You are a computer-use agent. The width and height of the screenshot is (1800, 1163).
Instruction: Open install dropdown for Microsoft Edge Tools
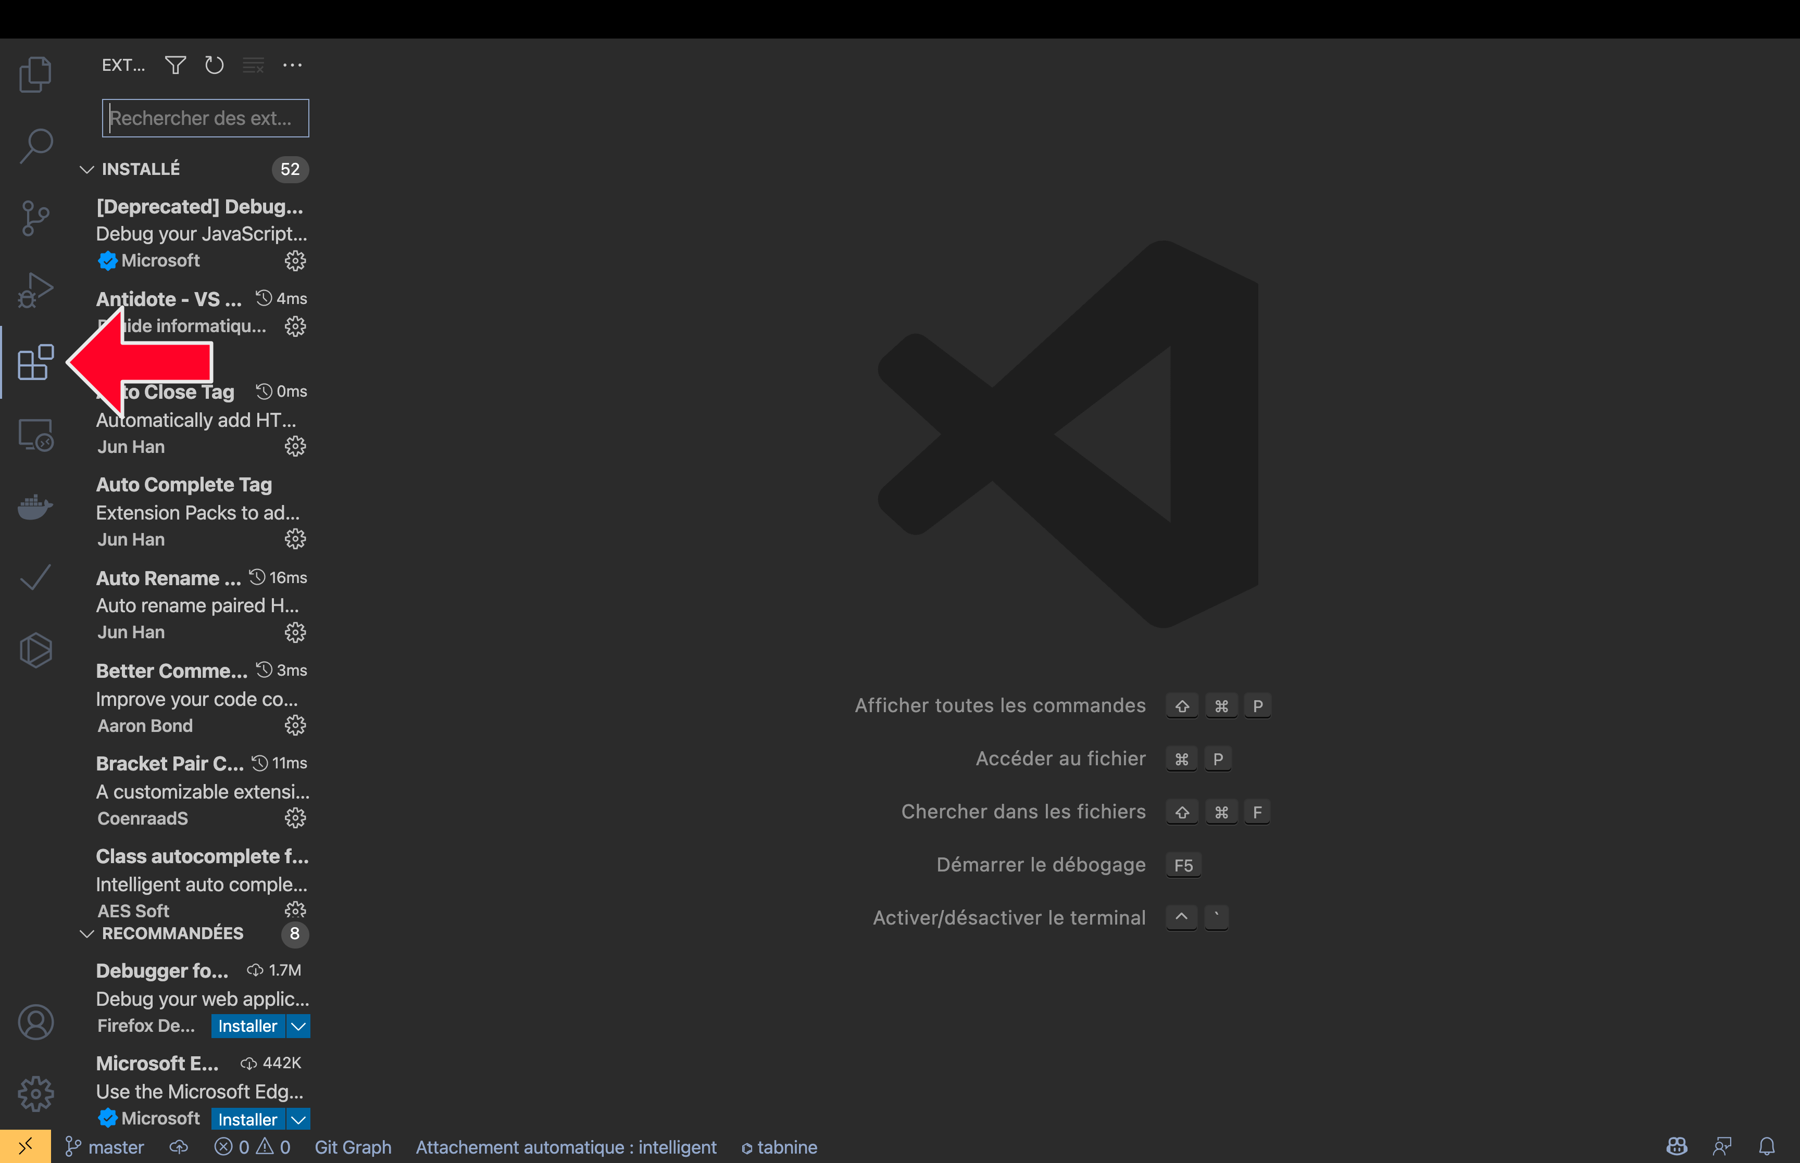click(x=298, y=1119)
